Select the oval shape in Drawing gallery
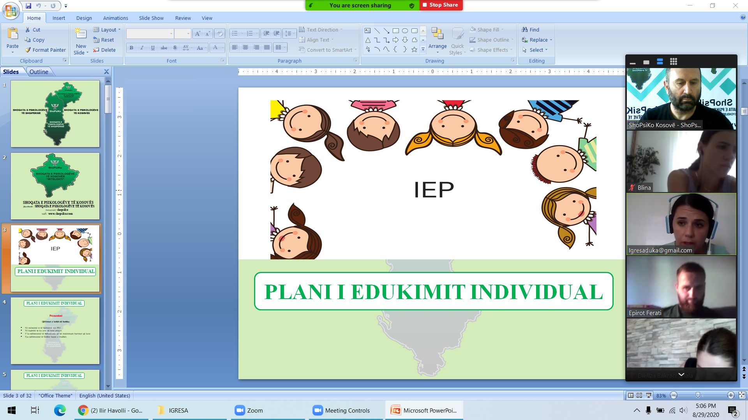Viewport: 748px width, 420px height. click(405, 30)
